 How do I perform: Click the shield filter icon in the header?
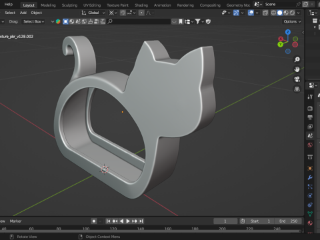point(208,21)
